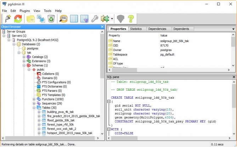Select the Properties tab
Viewport: 237px width, 147px height.
(x=118, y=29)
